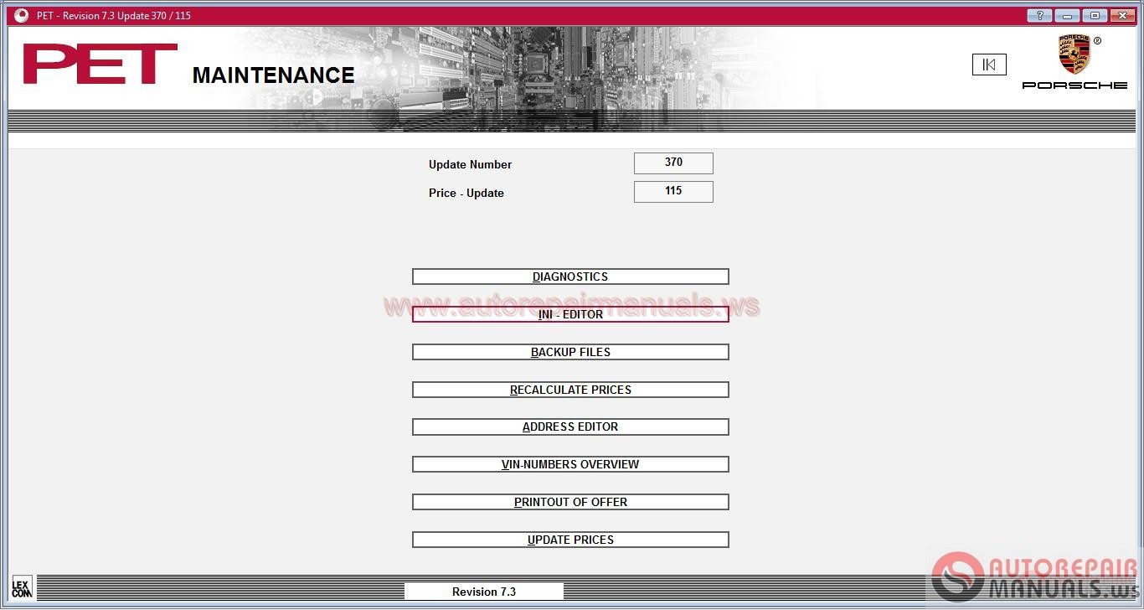Viewport: 1144px width, 610px height.
Task: Select BACKUP FILES option
Action: point(570,352)
